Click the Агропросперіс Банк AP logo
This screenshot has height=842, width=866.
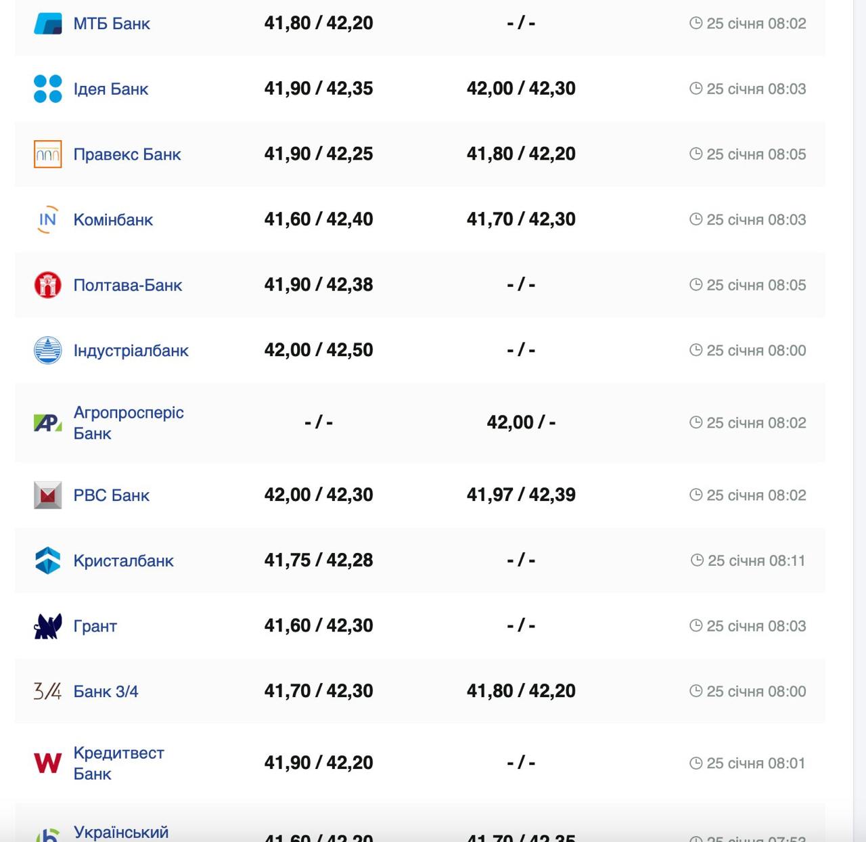click(x=47, y=423)
